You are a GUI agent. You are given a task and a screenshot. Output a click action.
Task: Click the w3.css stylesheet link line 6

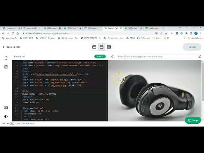[78, 66]
